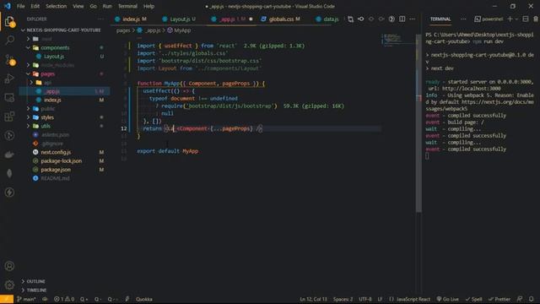Screen dimensions: 540x304
Task: Open editor More Actions ellipsis
Action: point(413,19)
